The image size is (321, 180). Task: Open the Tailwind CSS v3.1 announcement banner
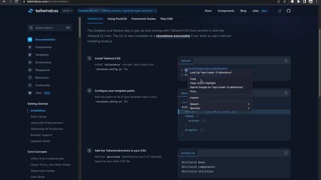click(x=117, y=11)
